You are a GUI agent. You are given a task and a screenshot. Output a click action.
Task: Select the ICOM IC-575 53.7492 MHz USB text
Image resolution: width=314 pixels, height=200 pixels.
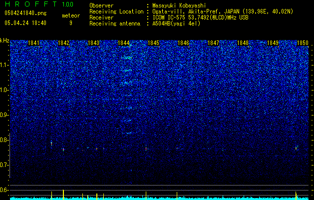point(200,17)
